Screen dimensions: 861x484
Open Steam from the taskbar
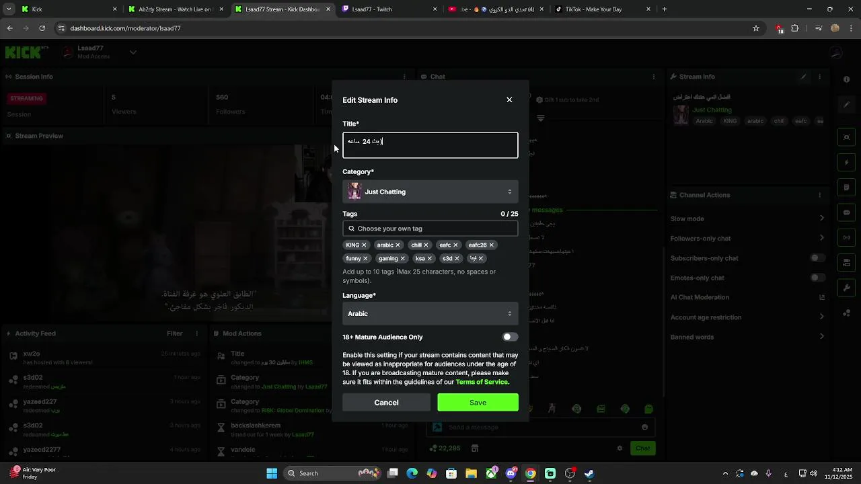coord(589,473)
